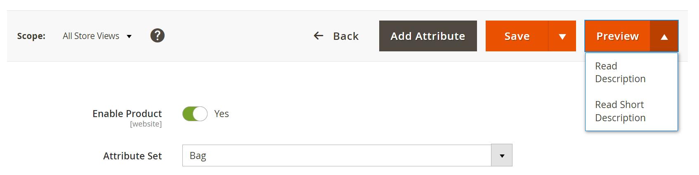
Task: Open the Attribute Set combo box showing Bag
Action: tap(336, 156)
